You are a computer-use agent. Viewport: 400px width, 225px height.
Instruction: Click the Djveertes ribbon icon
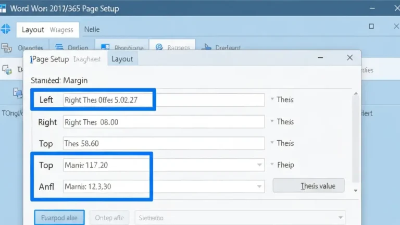click(7, 48)
